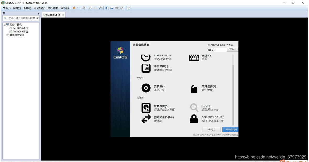309x162 pixels.
Task: Take a snapshot of this virtual machine
Action: coord(90,8)
